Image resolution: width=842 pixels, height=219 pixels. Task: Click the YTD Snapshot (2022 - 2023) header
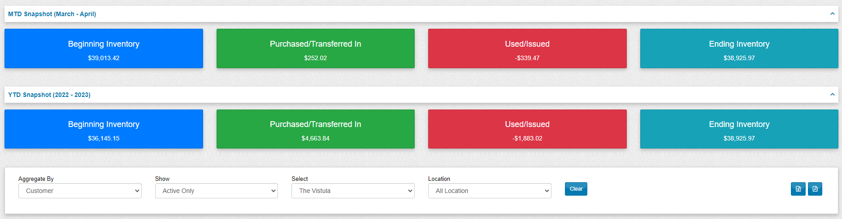tap(49, 95)
